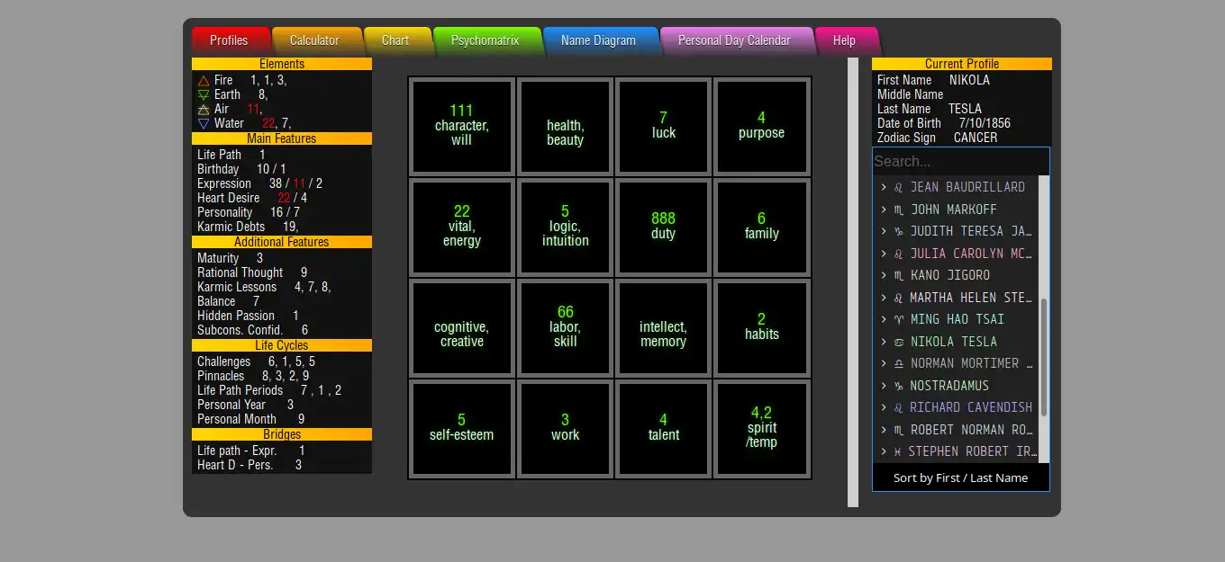The height and width of the screenshot is (562, 1225).
Task: Select the 888 duty cell
Action: (x=663, y=227)
